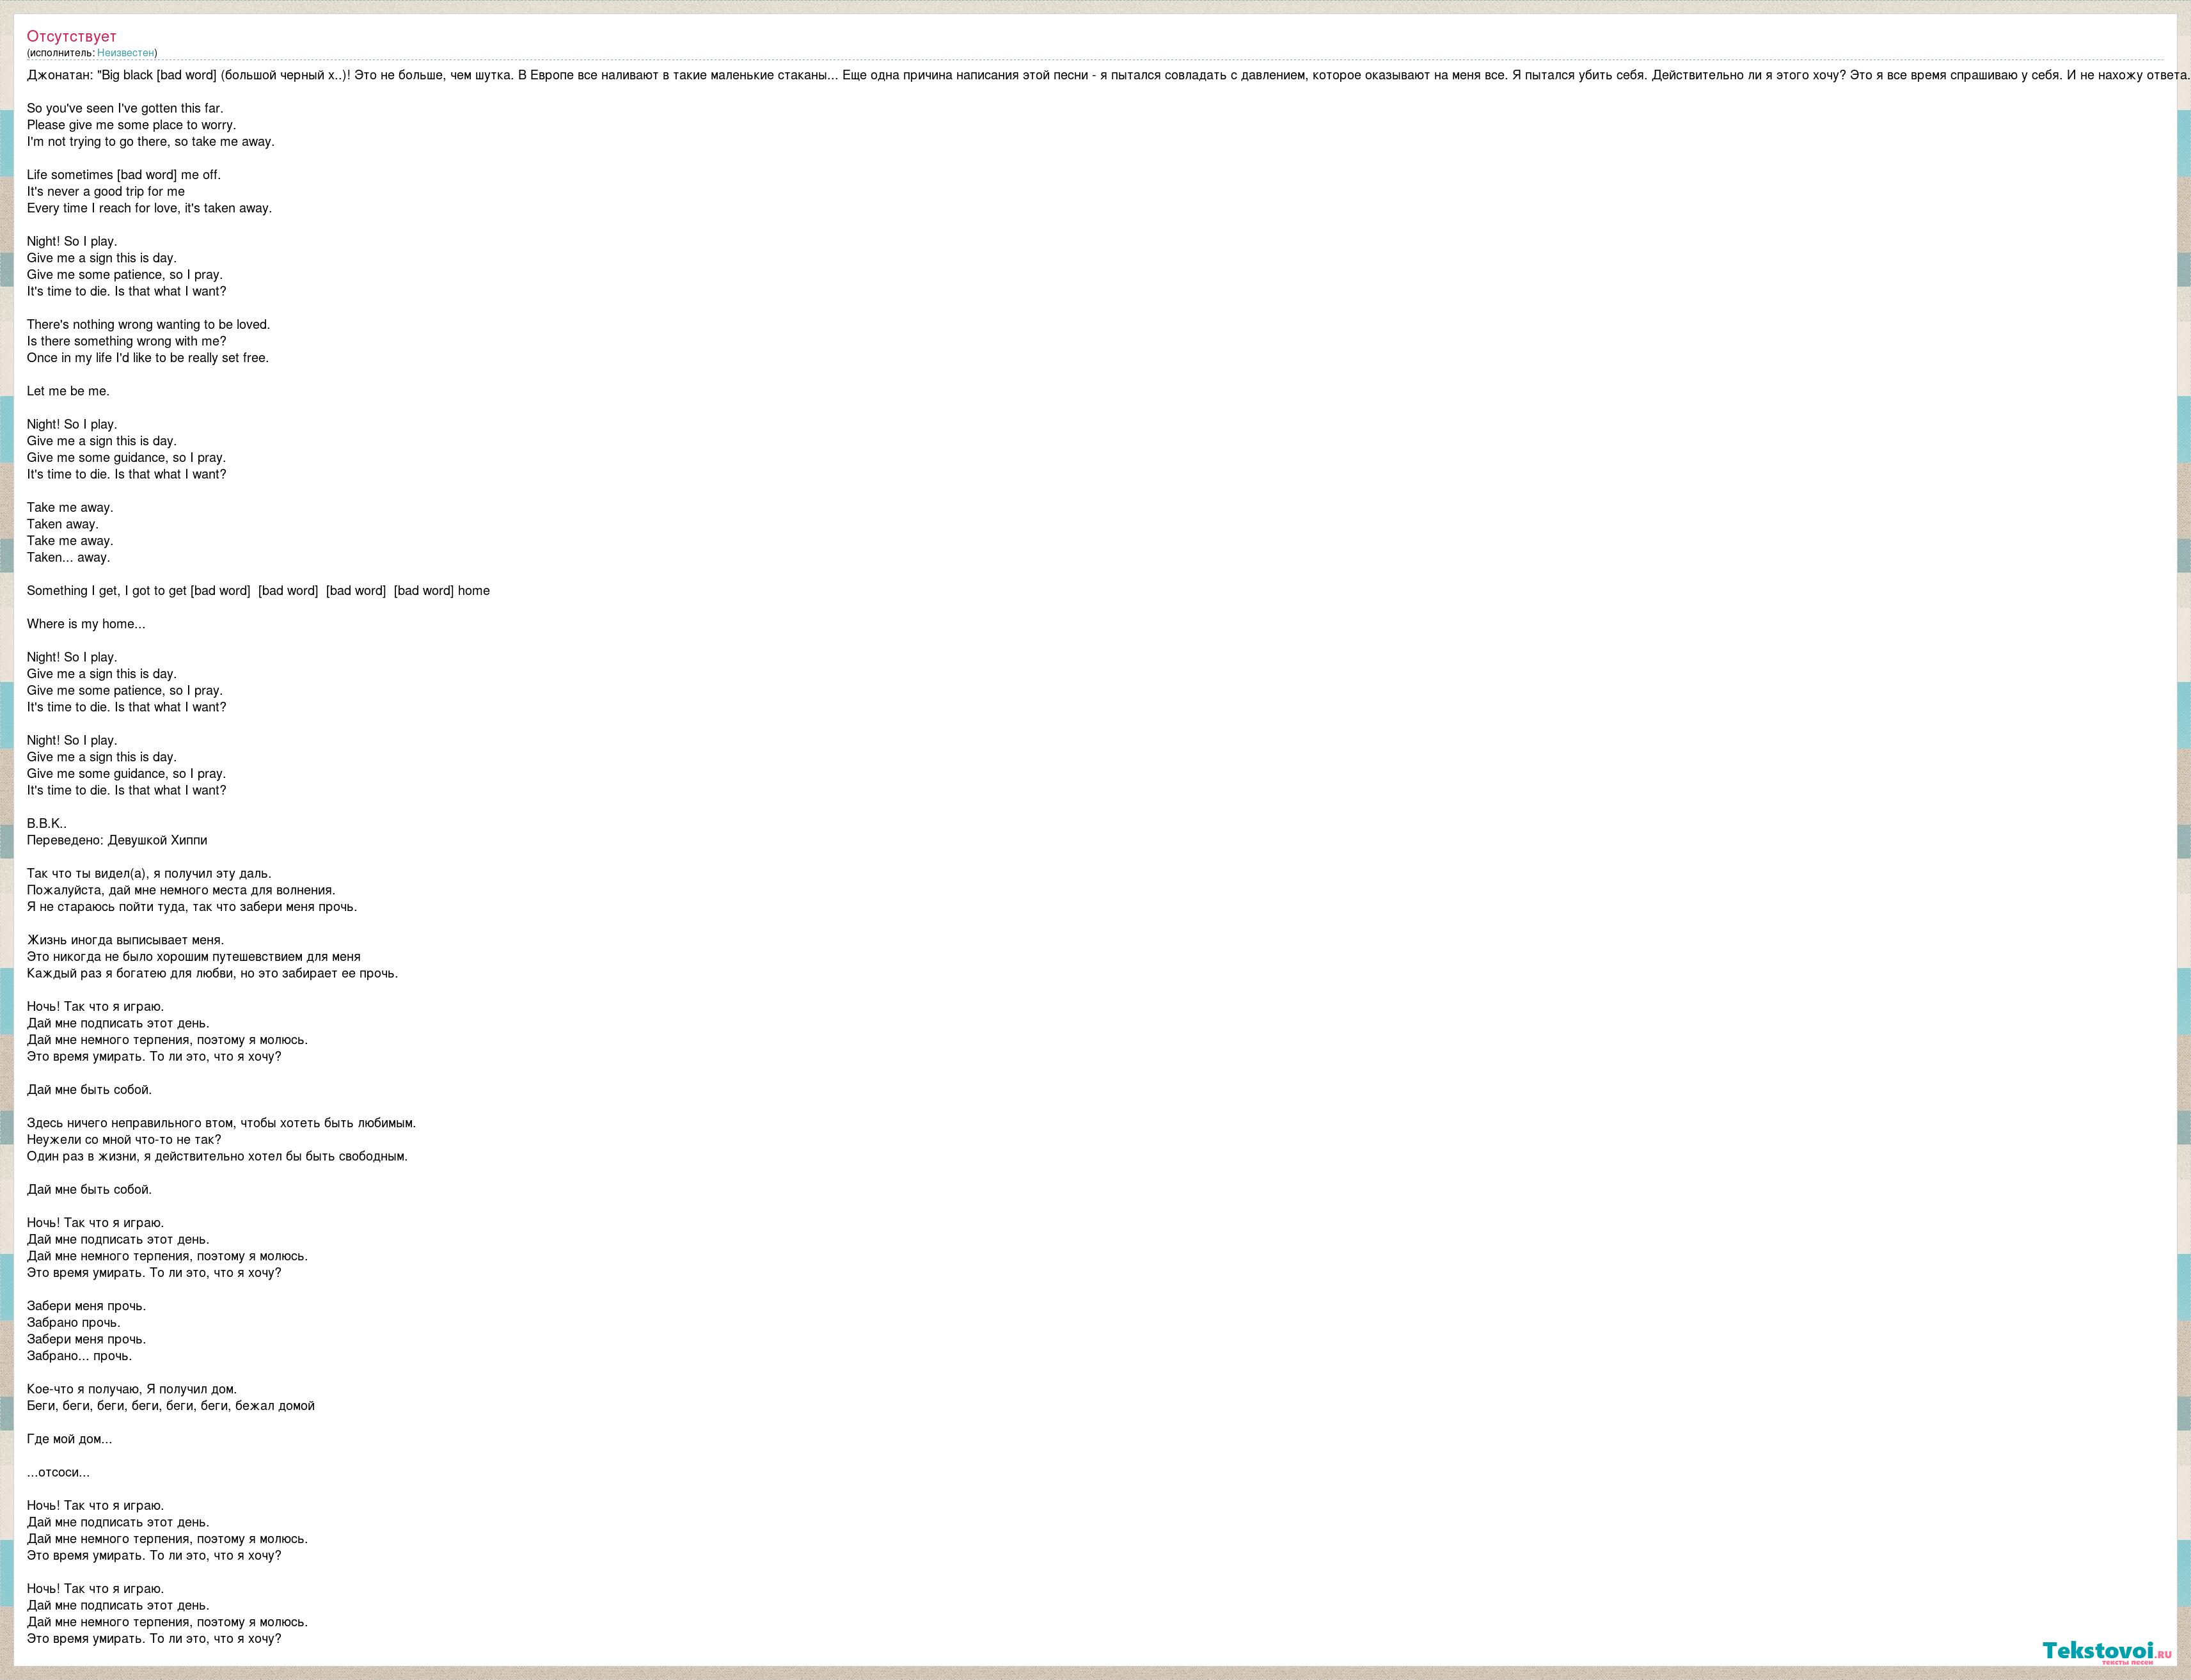The image size is (2191, 1680).
Task: Select credit line 'Переведено: Девушкой Хиппи'
Action: [117, 840]
